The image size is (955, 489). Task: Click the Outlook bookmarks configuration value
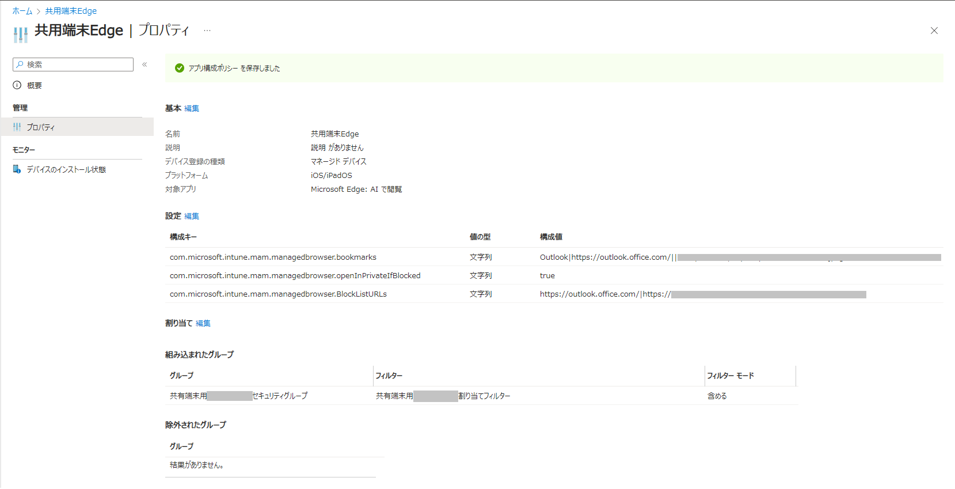coord(740,257)
